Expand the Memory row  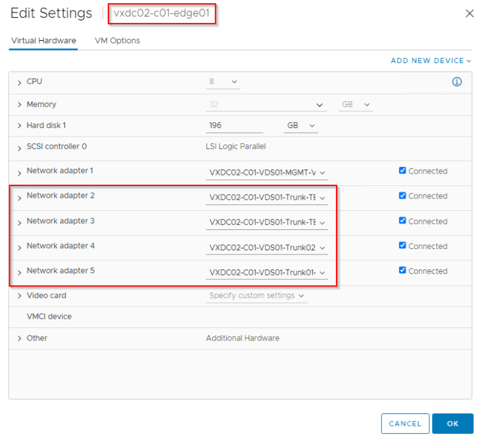19,104
